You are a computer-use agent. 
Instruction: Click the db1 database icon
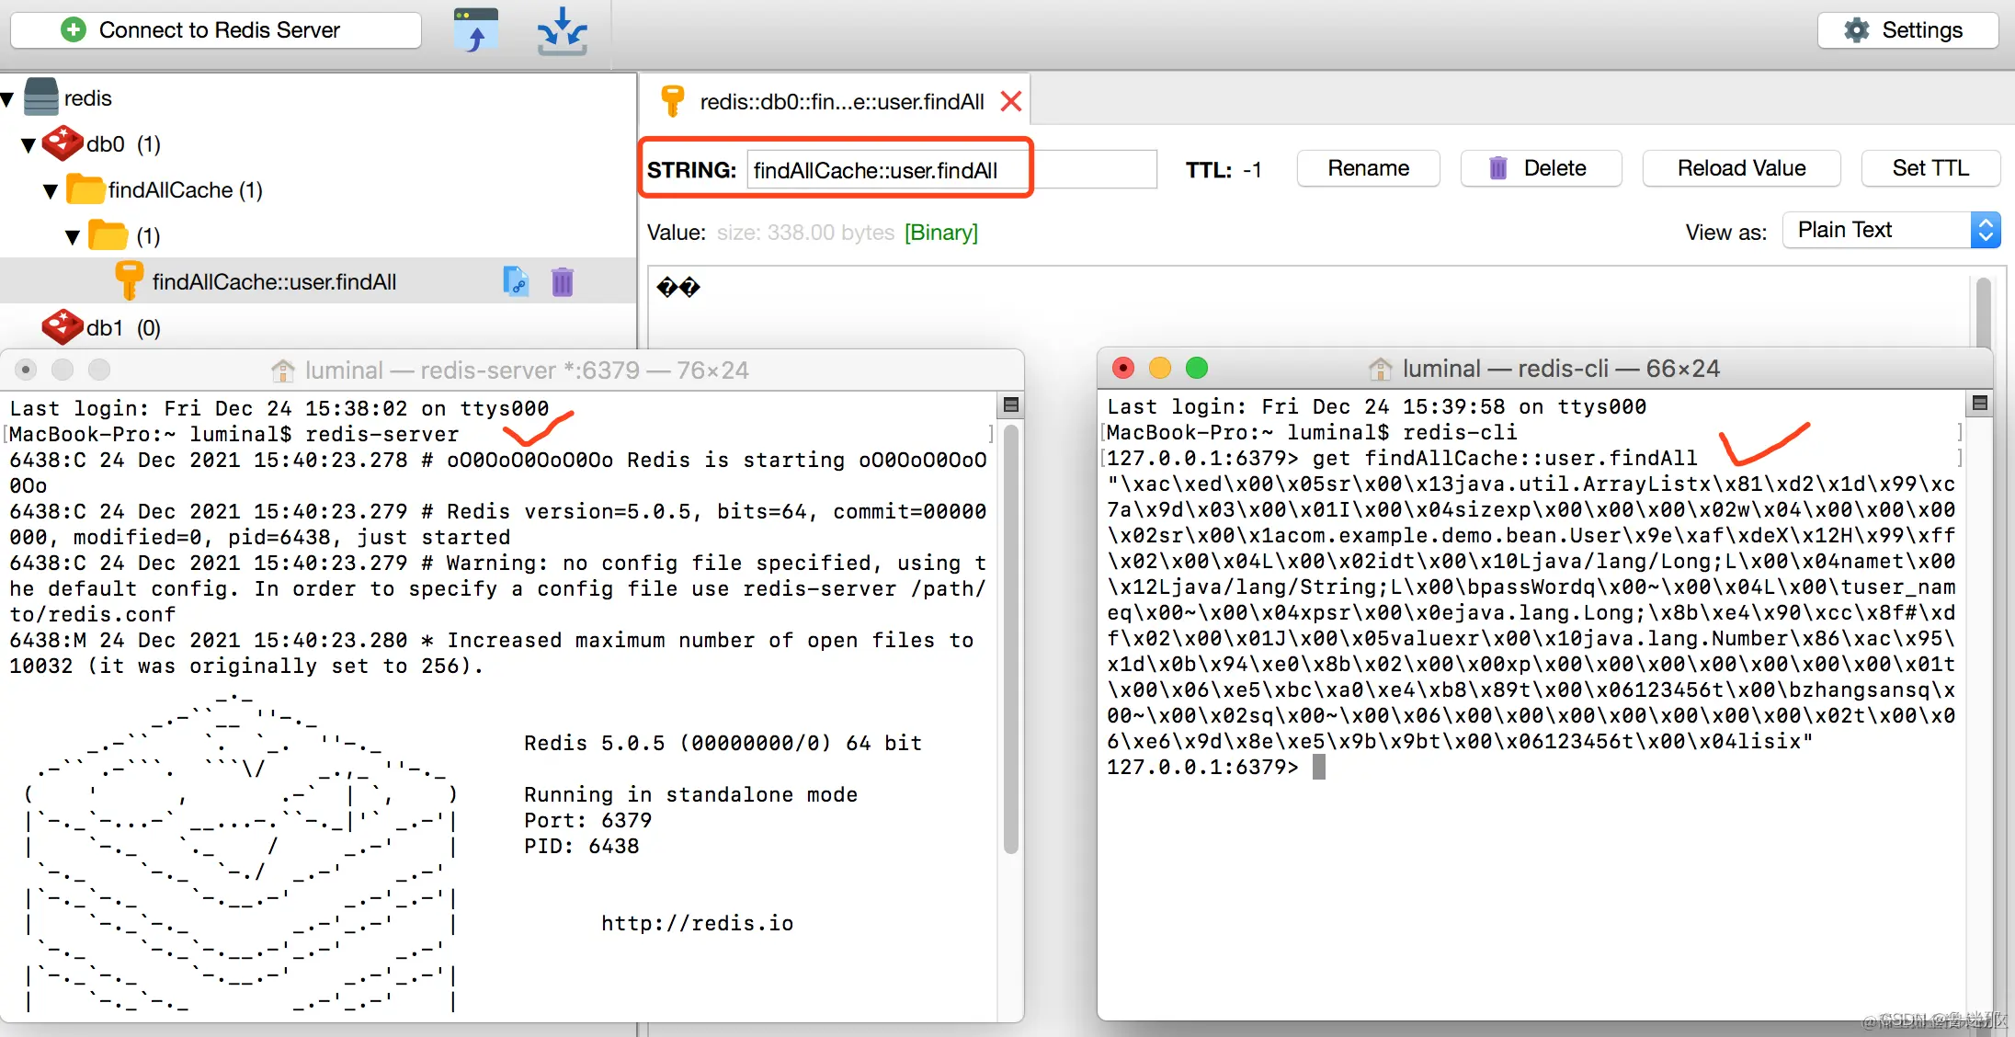point(63,326)
